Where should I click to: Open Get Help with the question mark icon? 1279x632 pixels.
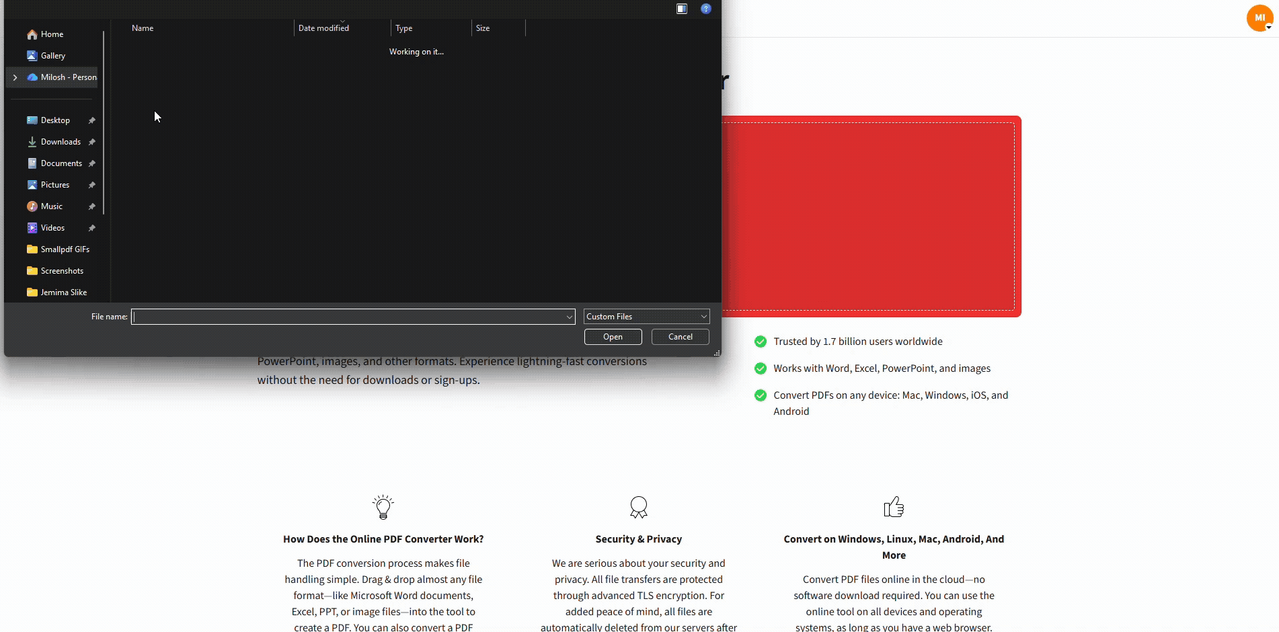click(x=705, y=9)
